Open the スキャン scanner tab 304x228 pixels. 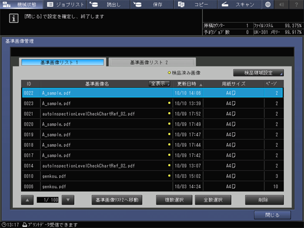point(239,4)
